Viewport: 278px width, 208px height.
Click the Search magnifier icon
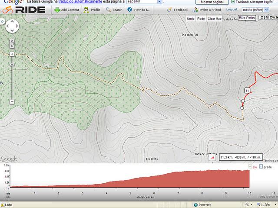108,10
